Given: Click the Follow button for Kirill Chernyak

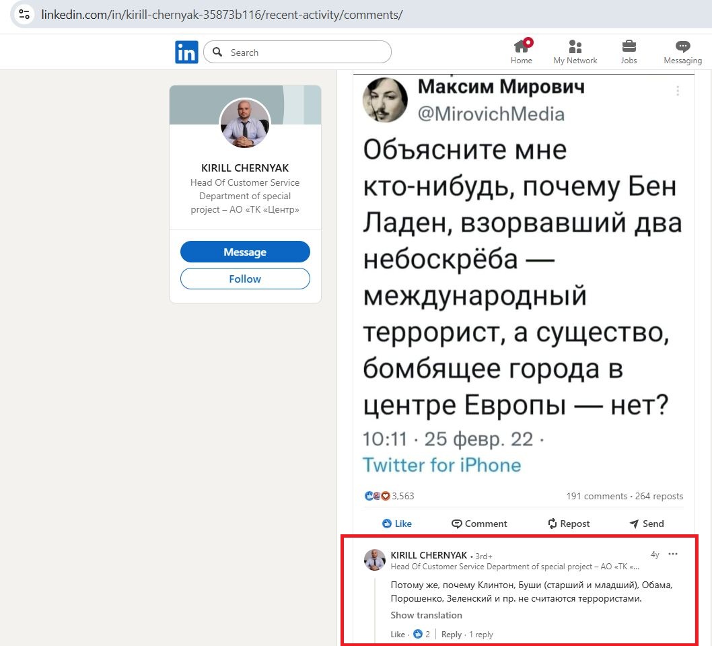Looking at the screenshot, I should 245,279.
